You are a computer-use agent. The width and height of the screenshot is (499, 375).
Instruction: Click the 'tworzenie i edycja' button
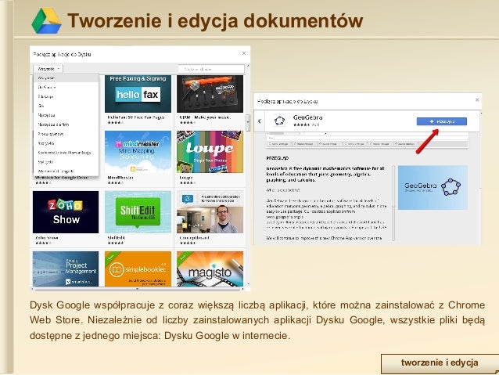pyautogui.click(x=440, y=363)
